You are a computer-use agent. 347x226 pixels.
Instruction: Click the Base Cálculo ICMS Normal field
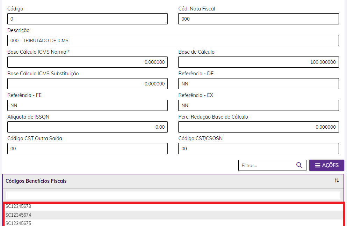[x=87, y=62]
